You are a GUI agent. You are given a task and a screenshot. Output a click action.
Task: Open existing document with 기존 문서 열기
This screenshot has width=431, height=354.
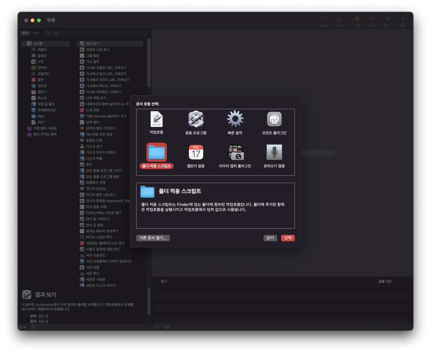tap(153, 238)
